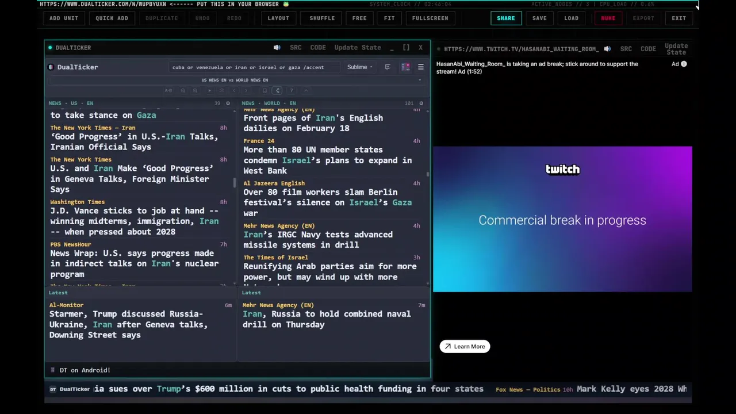Open settings gear for NEWS · WORLD · EN column
The height and width of the screenshot is (414, 736).
point(421,103)
